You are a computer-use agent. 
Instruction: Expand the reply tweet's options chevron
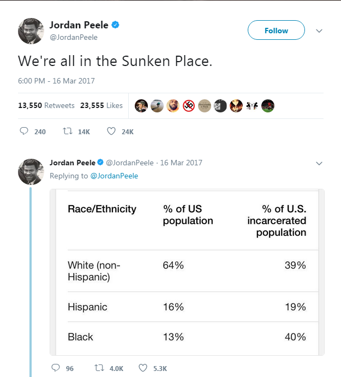pos(320,163)
